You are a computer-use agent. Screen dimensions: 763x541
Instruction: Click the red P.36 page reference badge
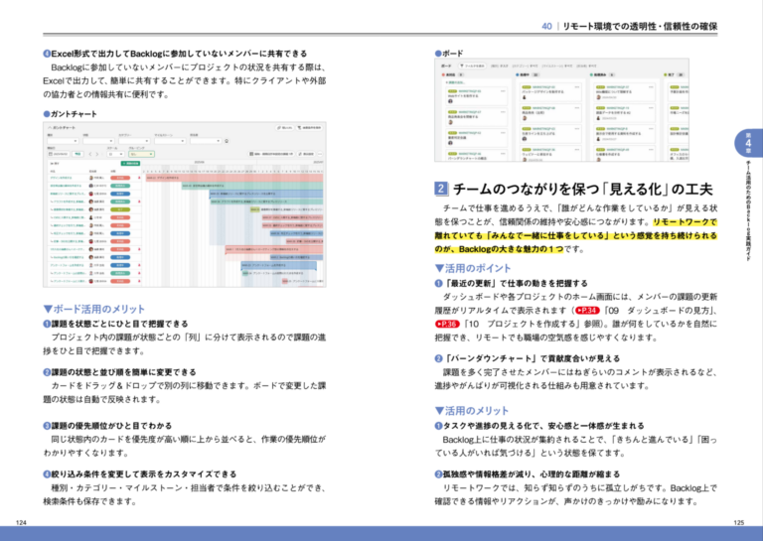pos(447,324)
